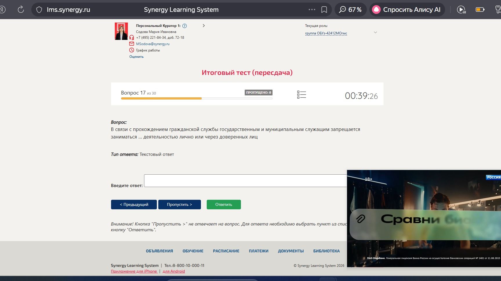Click the help question mark near Куратор
The height and width of the screenshot is (281, 501).
pos(185,26)
